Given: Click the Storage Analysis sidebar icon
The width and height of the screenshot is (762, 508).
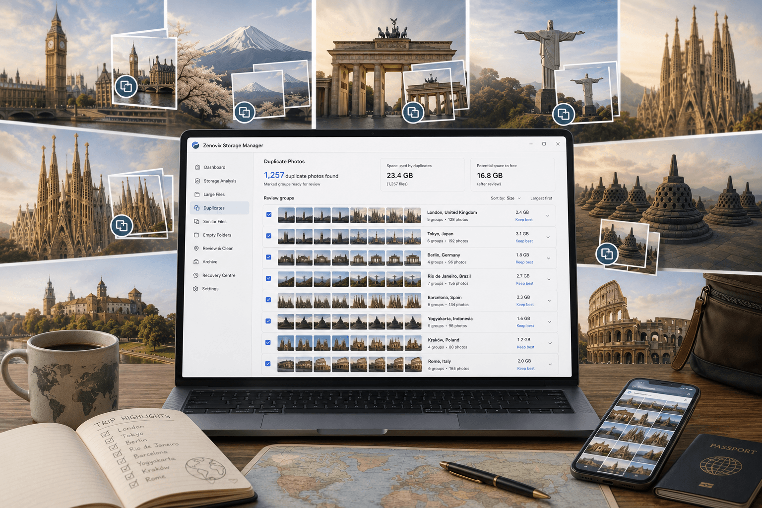Looking at the screenshot, I should click(x=197, y=181).
